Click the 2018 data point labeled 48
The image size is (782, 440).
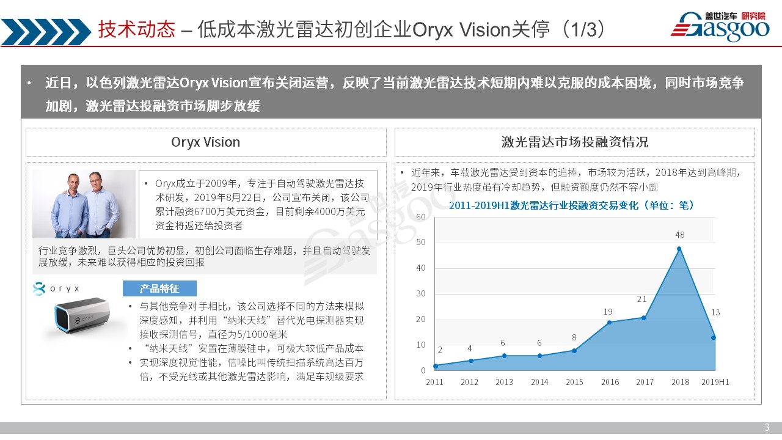pos(679,249)
